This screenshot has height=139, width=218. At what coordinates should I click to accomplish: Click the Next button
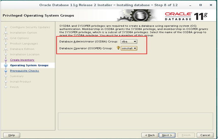pos(167,135)
